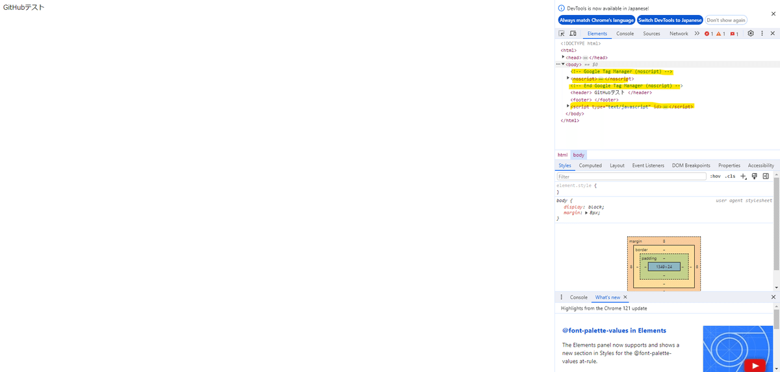Open the DevTools three-dot customize menu
This screenshot has height=372, width=780.
tap(762, 33)
